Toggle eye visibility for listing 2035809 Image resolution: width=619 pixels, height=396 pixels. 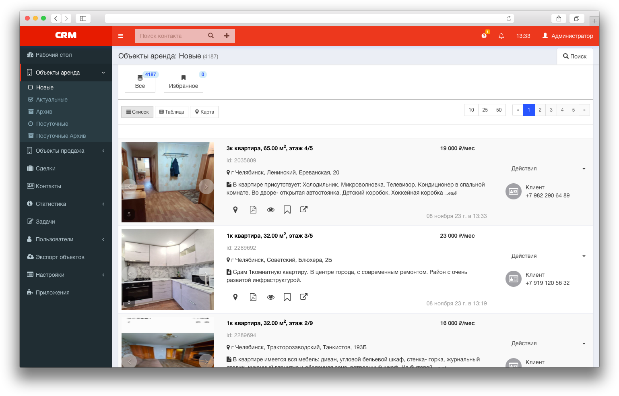[x=271, y=209]
